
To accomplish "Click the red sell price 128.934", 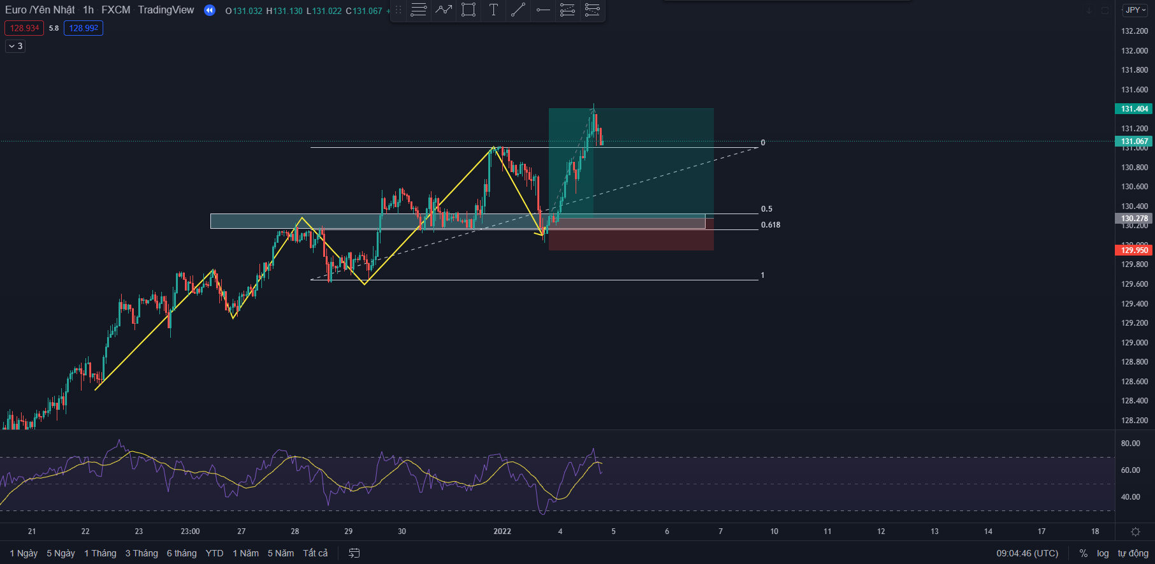I will coord(24,28).
